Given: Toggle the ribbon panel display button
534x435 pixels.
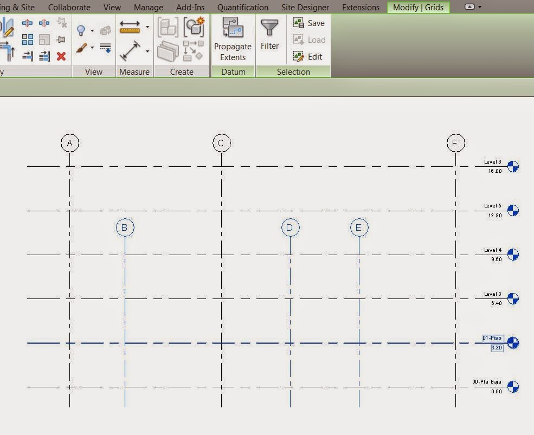Looking at the screenshot, I should tap(469, 7).
